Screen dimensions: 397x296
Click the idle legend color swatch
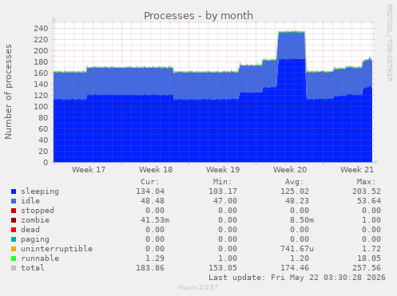pyautogui.click(x=14, y=201)
